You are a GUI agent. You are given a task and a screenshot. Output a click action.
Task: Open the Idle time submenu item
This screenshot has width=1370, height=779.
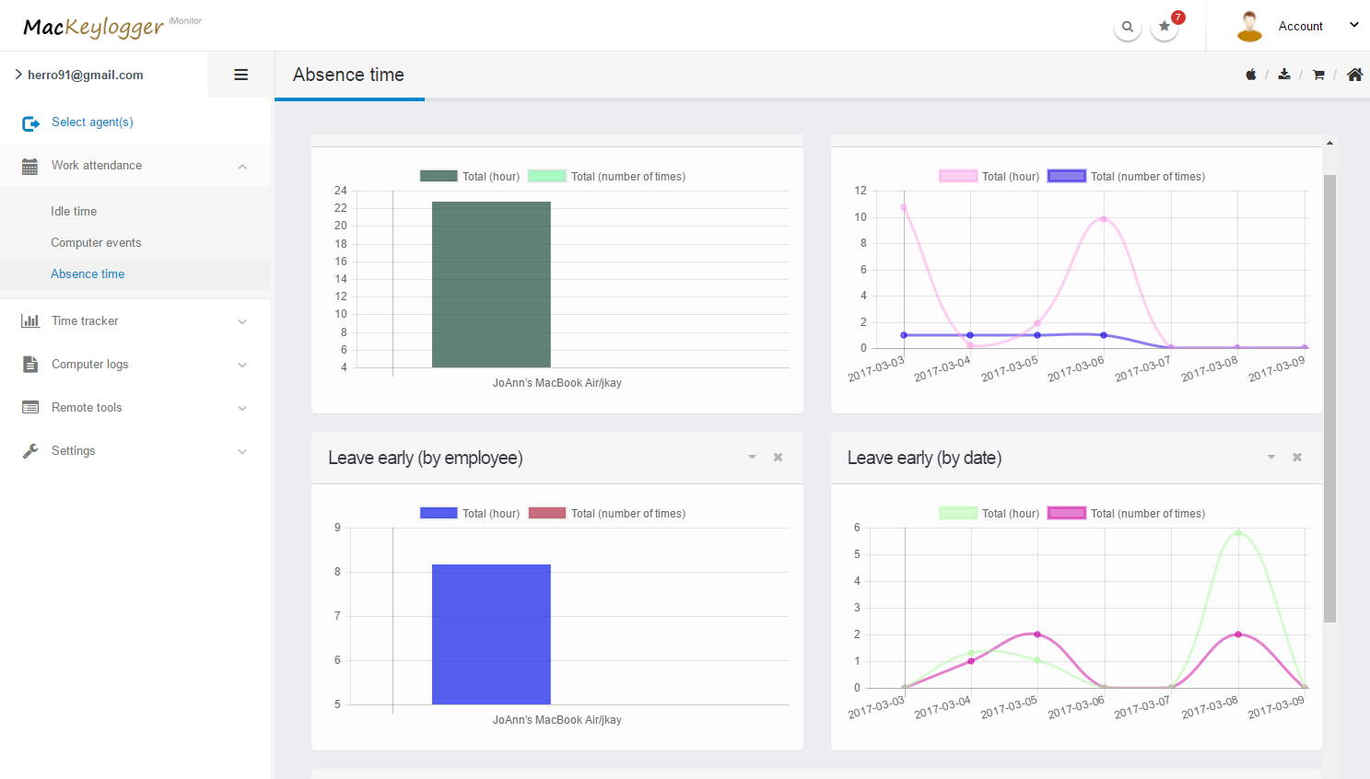point(74,212)
